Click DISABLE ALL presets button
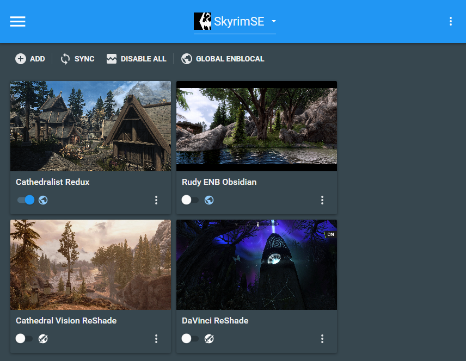This screenshot has height=361, width=466. 137,59
